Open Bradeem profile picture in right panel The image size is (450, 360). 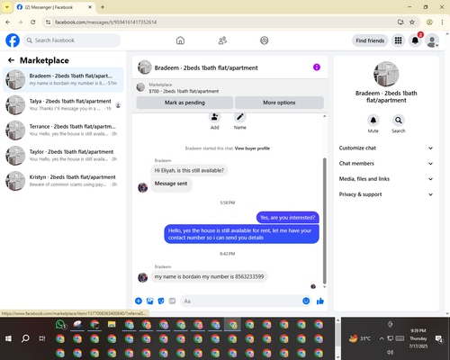pyautogui.click(x=386, y=74)
